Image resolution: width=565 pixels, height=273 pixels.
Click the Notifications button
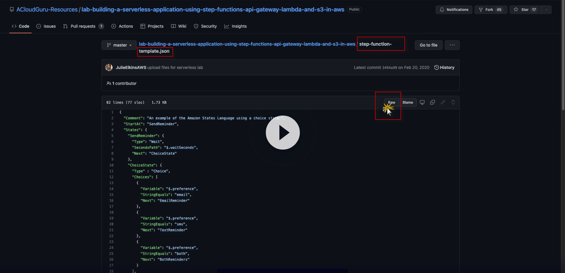[454, 9]
